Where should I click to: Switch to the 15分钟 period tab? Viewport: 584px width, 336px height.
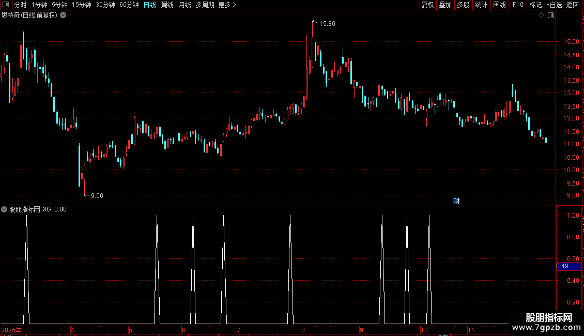point(82,5)
